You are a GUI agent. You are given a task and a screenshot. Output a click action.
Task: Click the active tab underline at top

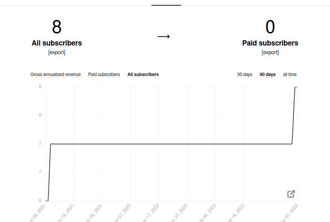click(166, 5)
